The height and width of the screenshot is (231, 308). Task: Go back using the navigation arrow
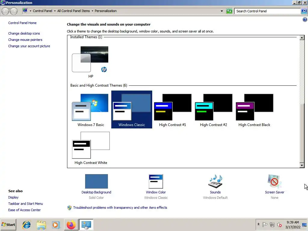coord(5,11)
